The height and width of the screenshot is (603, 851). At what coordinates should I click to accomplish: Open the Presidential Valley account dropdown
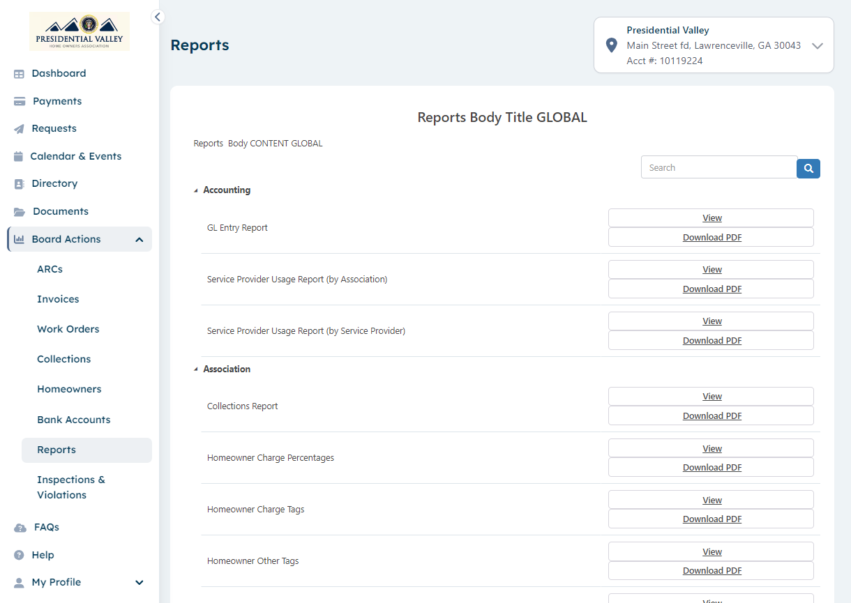coord(714,45)
